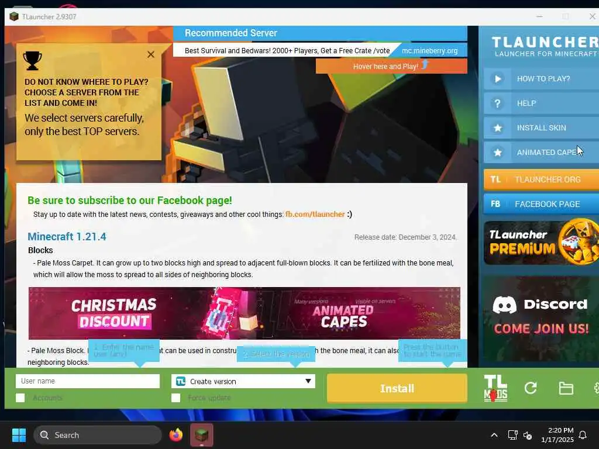
Task: Open the Animated Capes menu item
Action: pos(541,153)
